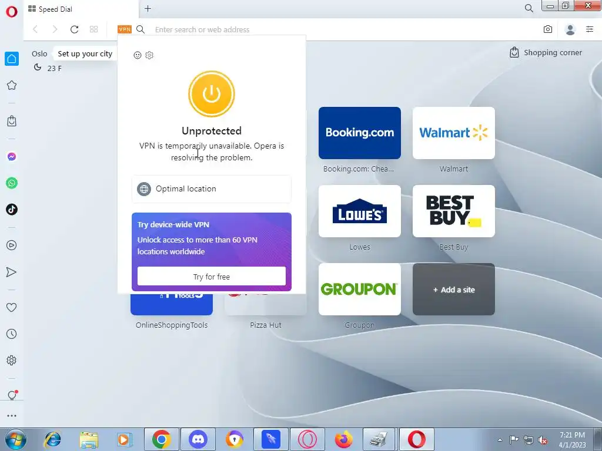Open bookmarks star in sidebar

[x=12, y=85]
